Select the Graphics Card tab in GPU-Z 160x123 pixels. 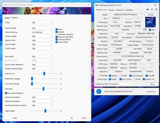[101, 10]
